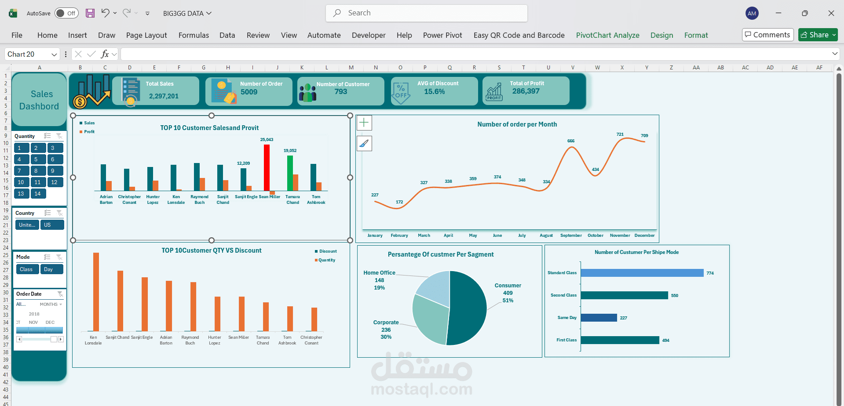Open the BIG3GG DATA workbook name dropdown

tap(208, 13)
